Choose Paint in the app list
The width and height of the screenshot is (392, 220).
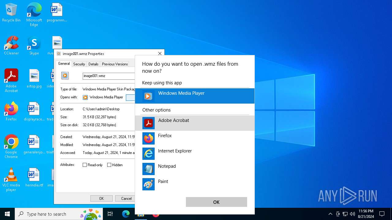click(195, 184)
